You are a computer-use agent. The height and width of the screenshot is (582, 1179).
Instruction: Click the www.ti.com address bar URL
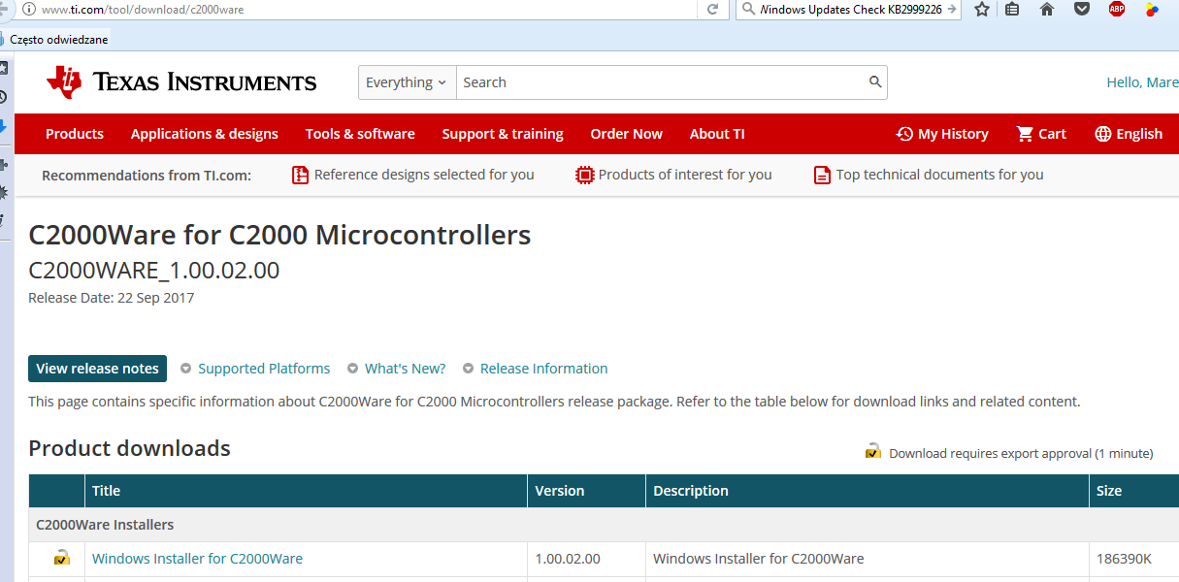143,9
